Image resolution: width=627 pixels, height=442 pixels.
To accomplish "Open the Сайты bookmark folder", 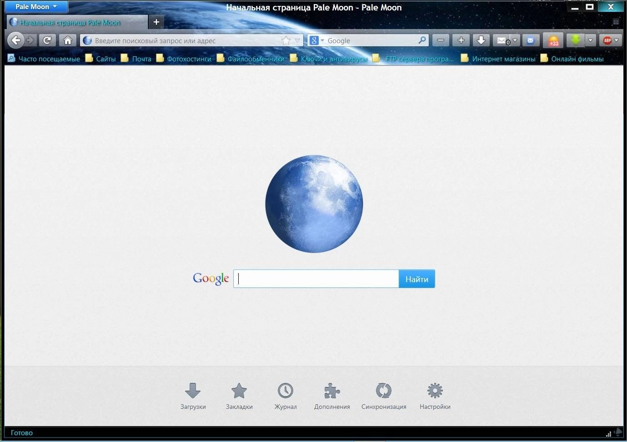I will click(100, 59).
